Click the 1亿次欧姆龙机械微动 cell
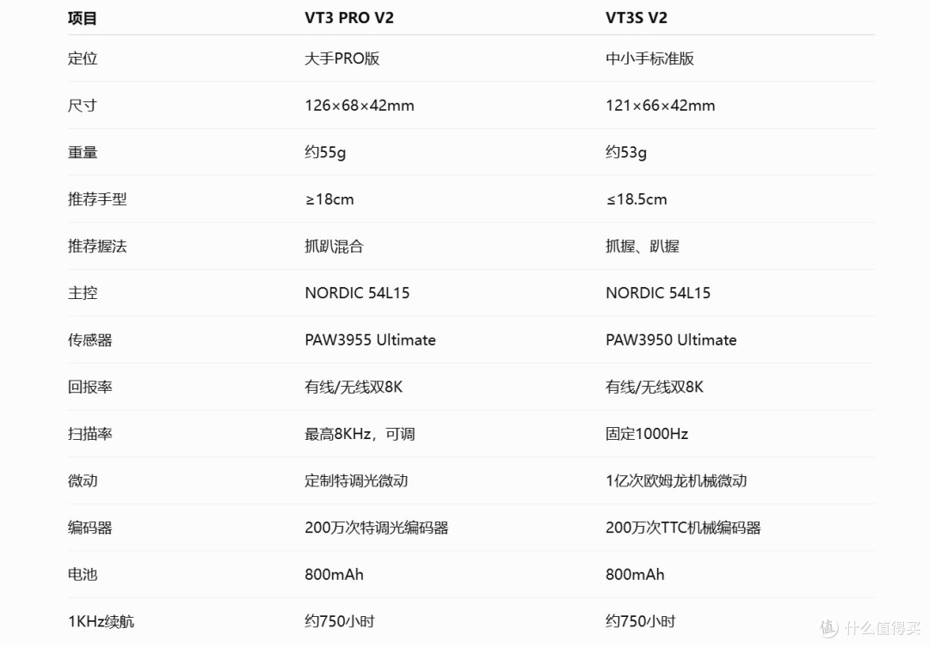The width and height of the screenshot is (929, 647). (676, 480)
